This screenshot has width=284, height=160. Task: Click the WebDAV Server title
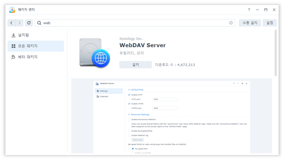(142, 45)
